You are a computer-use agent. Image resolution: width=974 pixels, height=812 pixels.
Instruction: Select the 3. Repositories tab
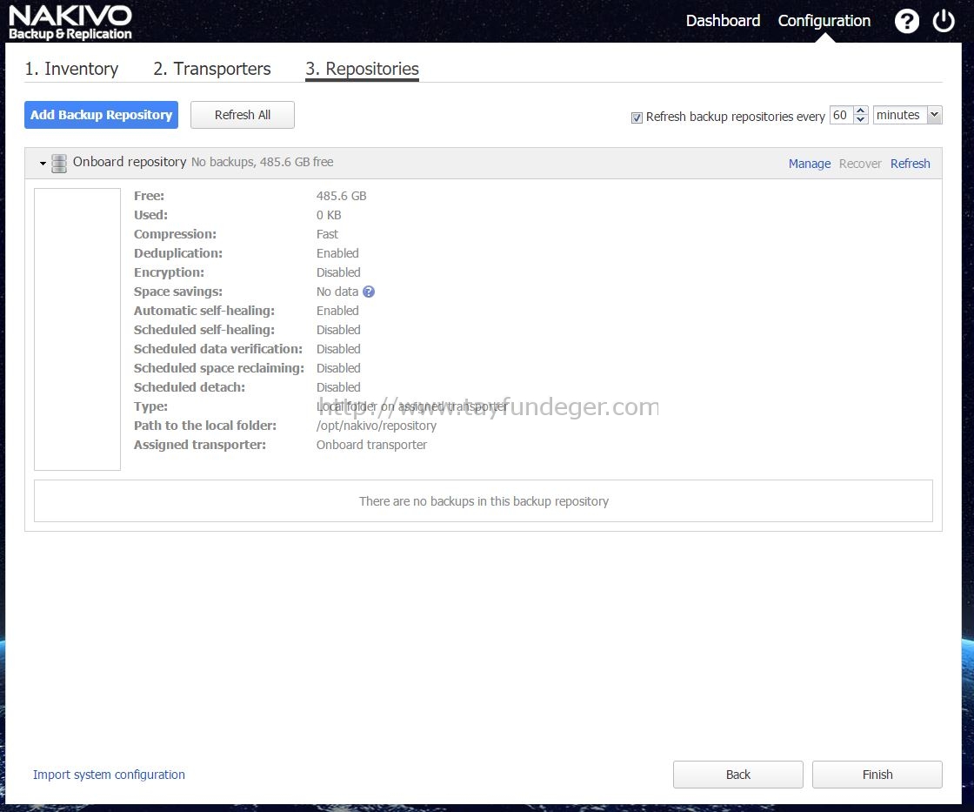pos(362,69)
